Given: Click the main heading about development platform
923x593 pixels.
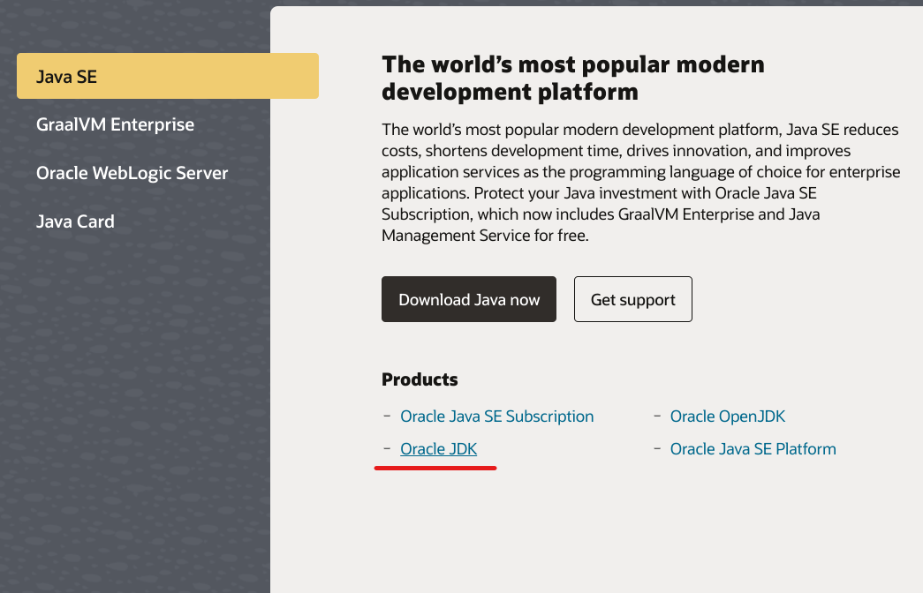Looking at the screenshot, I should pyautogui.click(x=572, y=78).
